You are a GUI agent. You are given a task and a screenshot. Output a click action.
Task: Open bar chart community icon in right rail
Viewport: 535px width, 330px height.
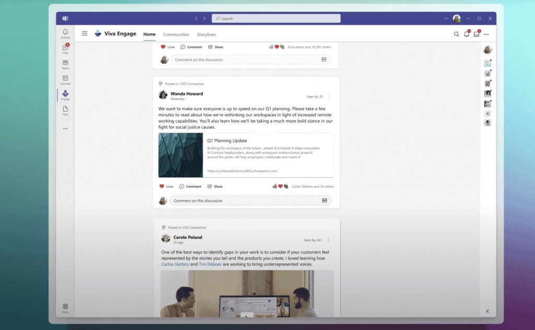[487, 73]
